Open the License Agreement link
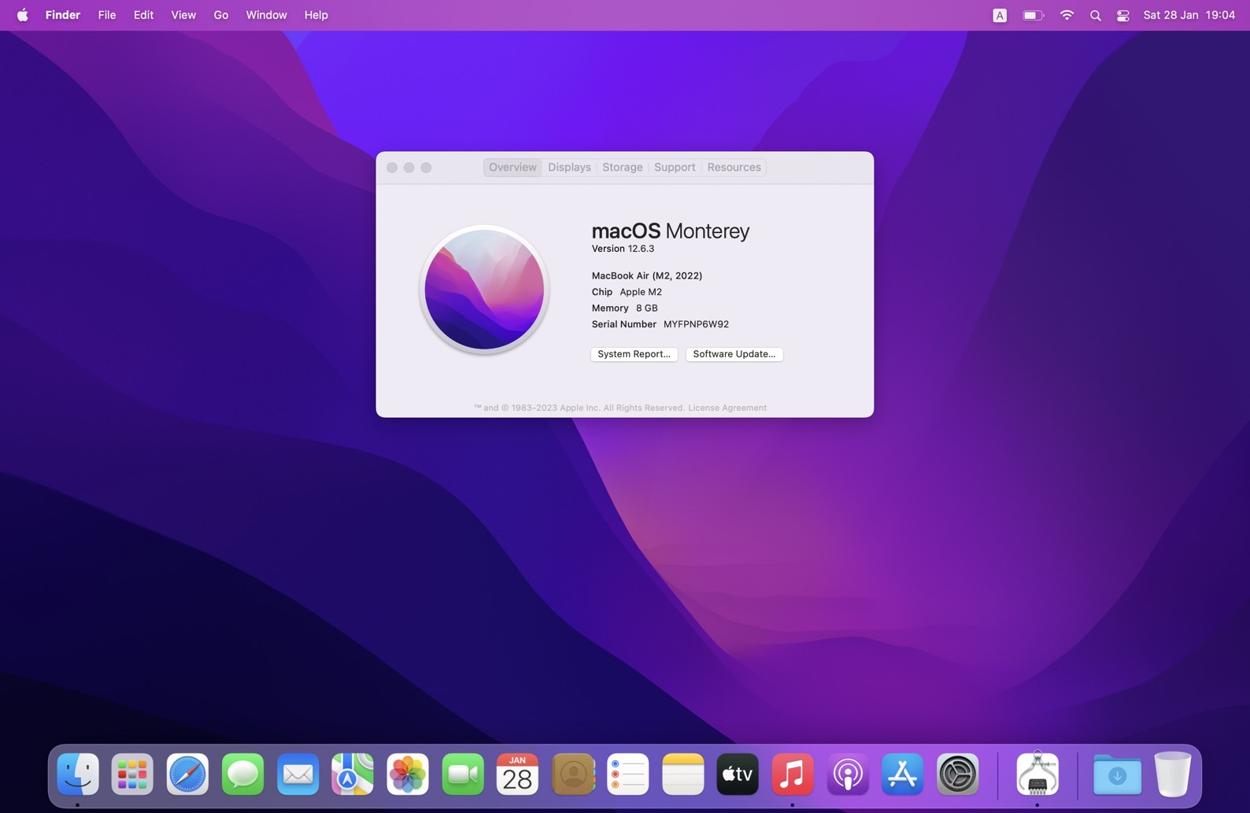1250x813 pixels. (727, 408)
